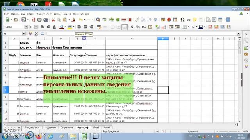Run the Spelling check icon

[104, 20]
